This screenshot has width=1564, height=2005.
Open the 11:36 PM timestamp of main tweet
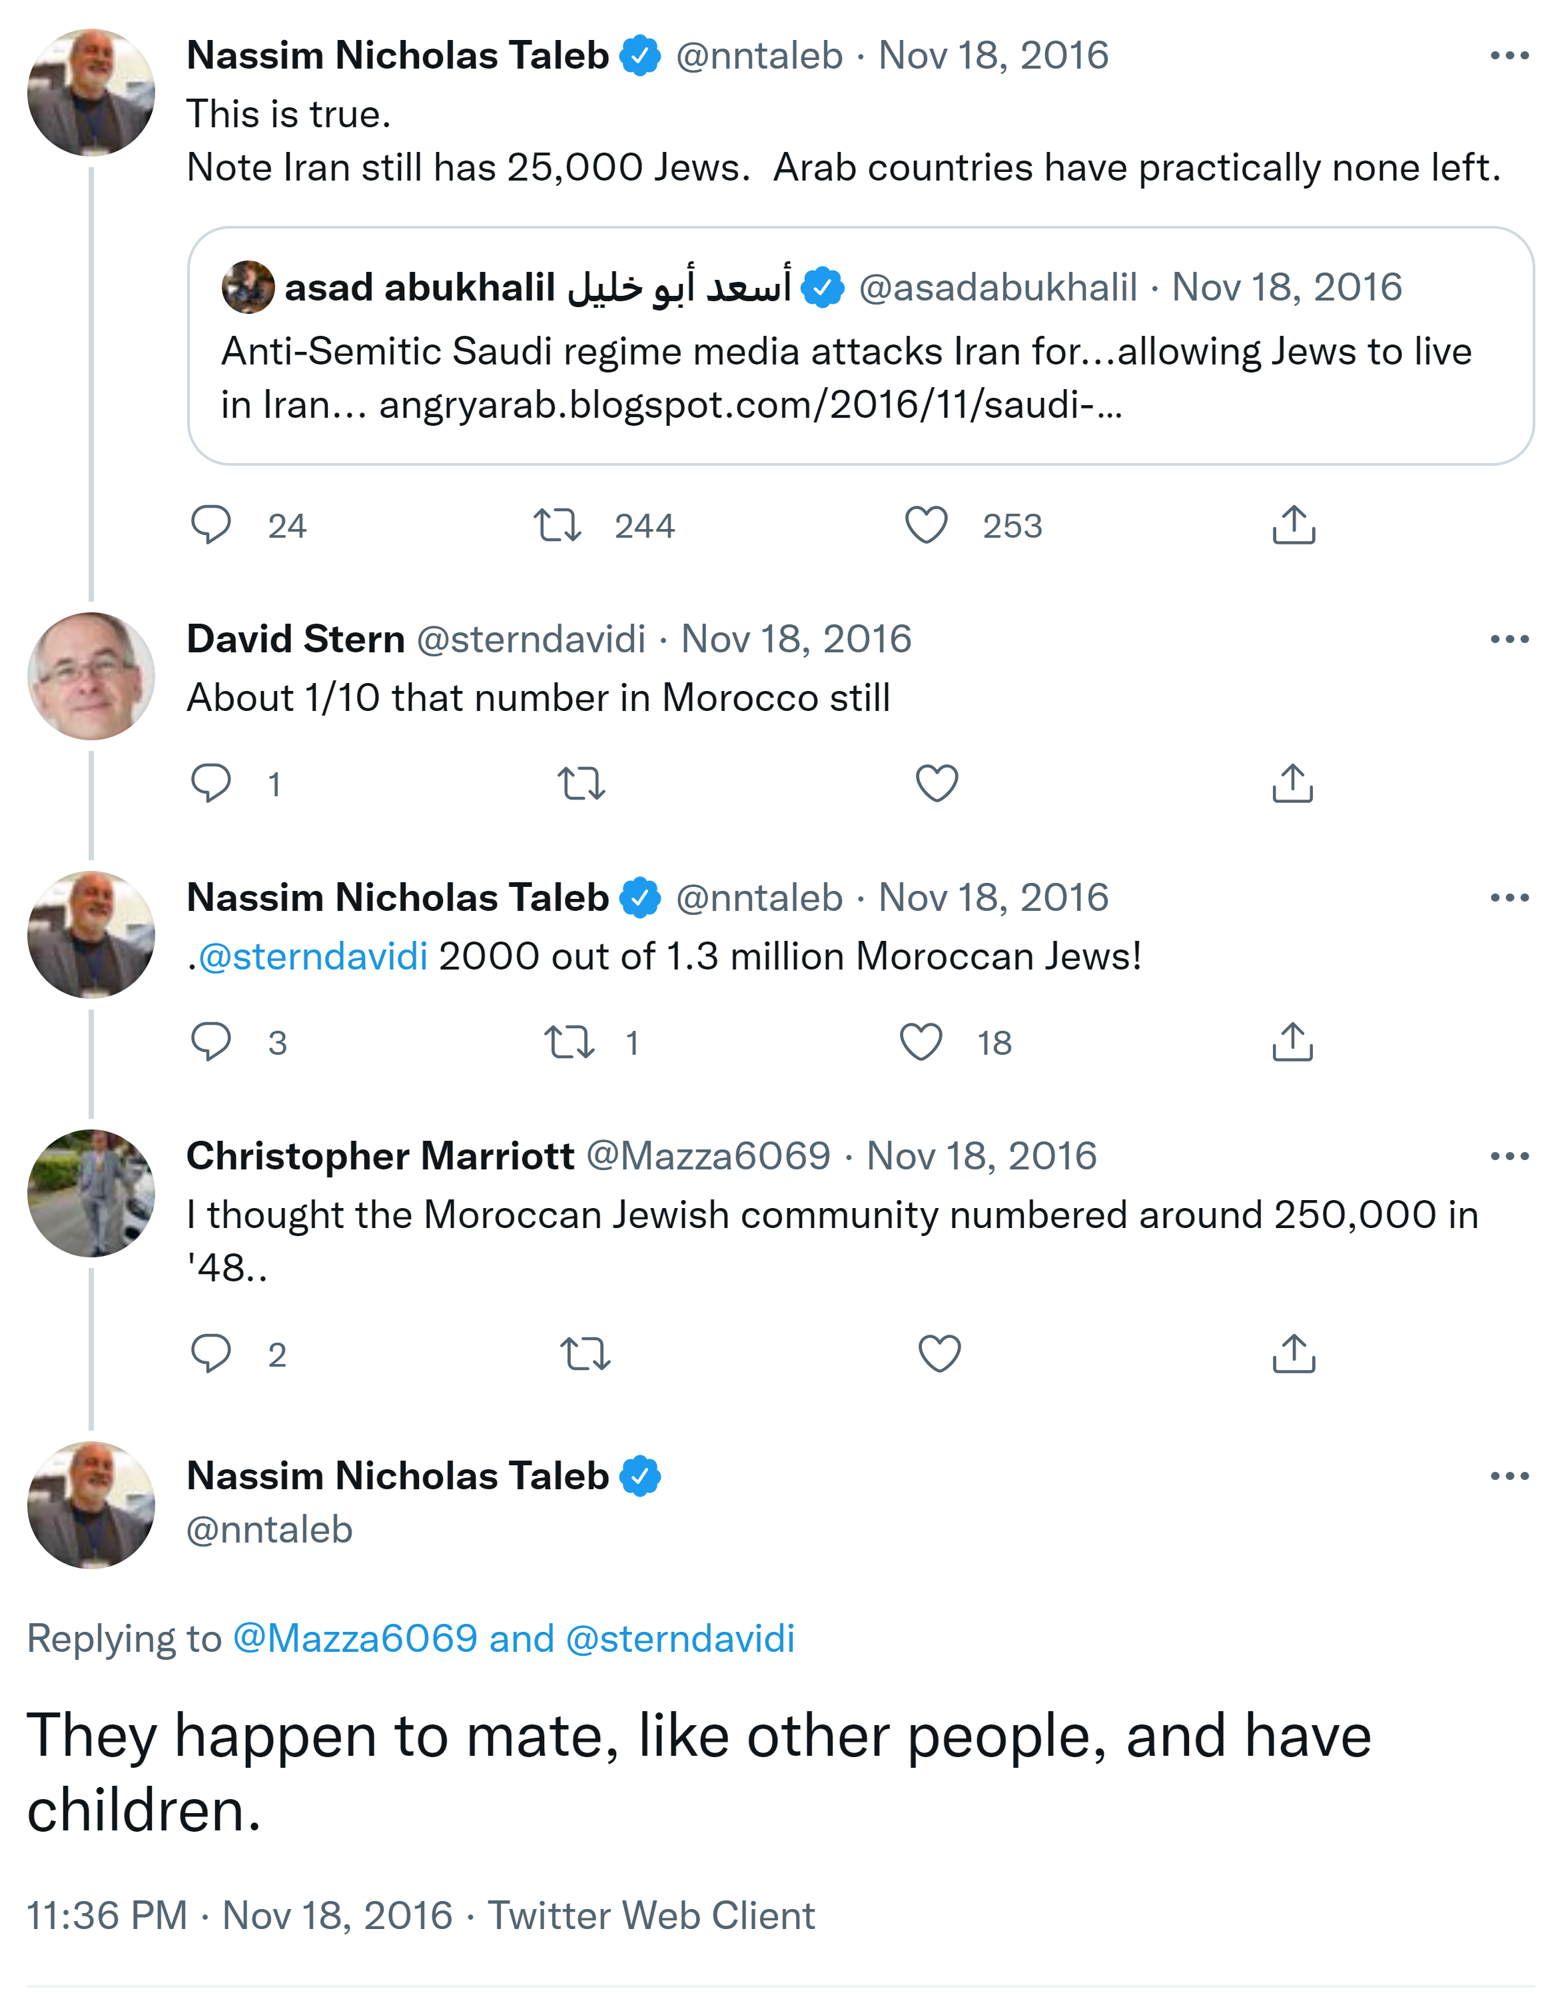[107, 1916]
